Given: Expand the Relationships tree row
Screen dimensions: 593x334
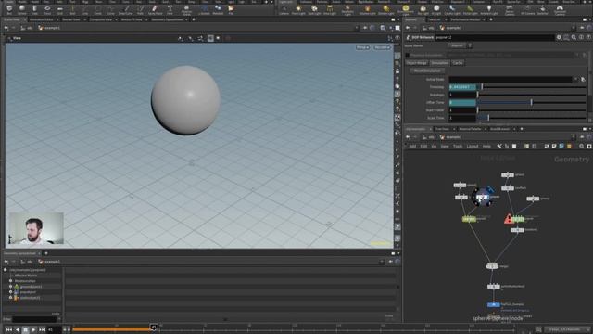Looking at the screenshot, I should tap(10, 281).
